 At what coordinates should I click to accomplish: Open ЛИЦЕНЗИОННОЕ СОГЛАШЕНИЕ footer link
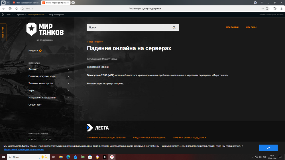pos(149,138)
